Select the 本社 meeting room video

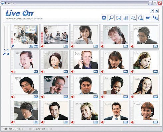pyautogui.click(x=26, y=35)
